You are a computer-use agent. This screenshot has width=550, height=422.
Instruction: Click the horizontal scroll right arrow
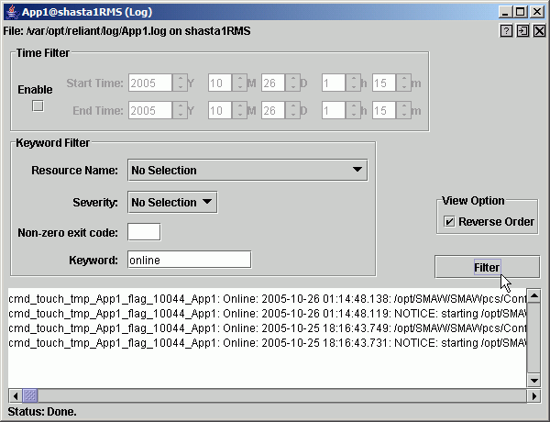click(x=533, y=395)
